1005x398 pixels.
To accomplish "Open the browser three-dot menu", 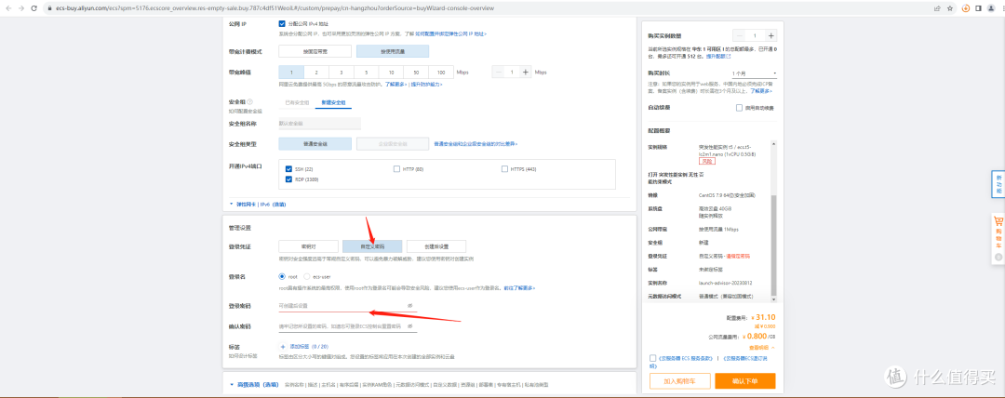I will tap(1003, 8).
